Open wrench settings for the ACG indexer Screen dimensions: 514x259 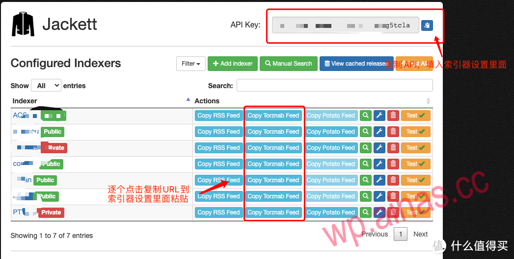379,116
